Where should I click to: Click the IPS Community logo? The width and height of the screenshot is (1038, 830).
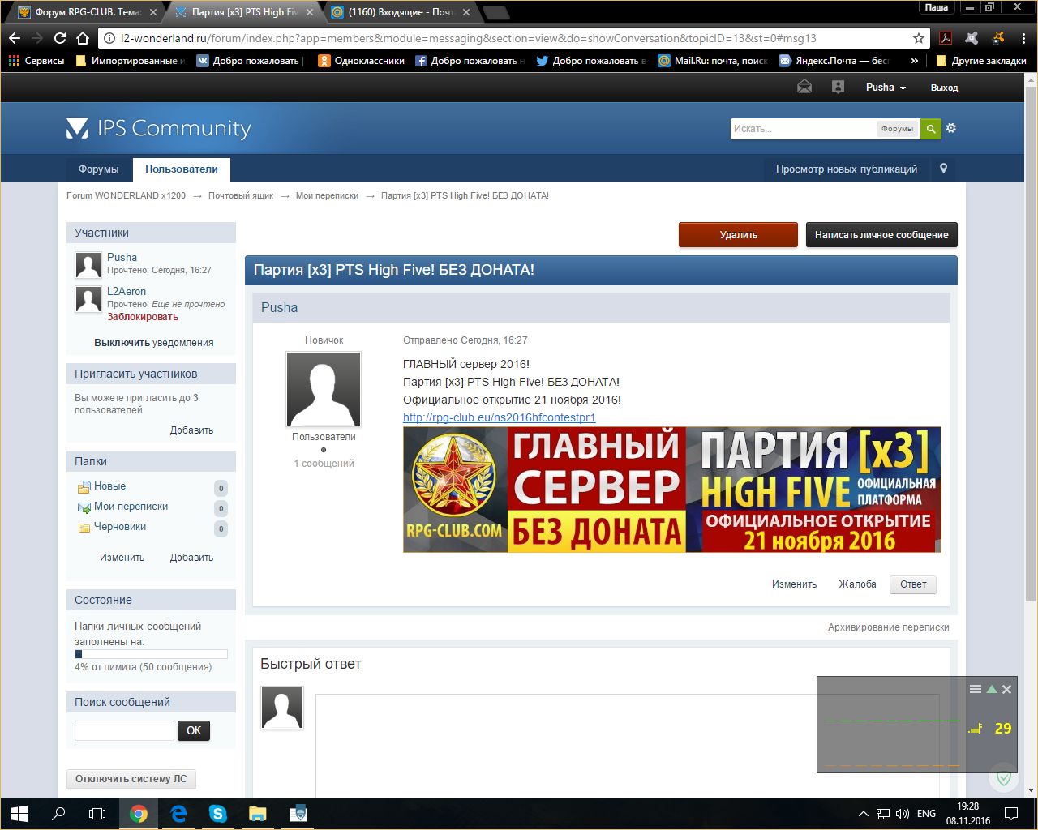(x=158, y=128)
